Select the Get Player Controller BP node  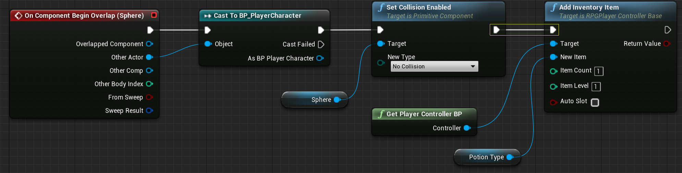coord(424,114)
